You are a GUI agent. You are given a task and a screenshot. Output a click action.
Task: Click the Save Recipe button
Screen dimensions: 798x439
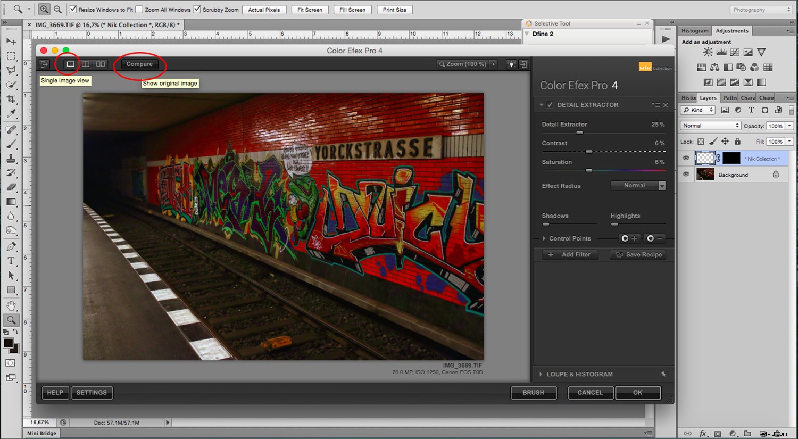click(638, 254)
